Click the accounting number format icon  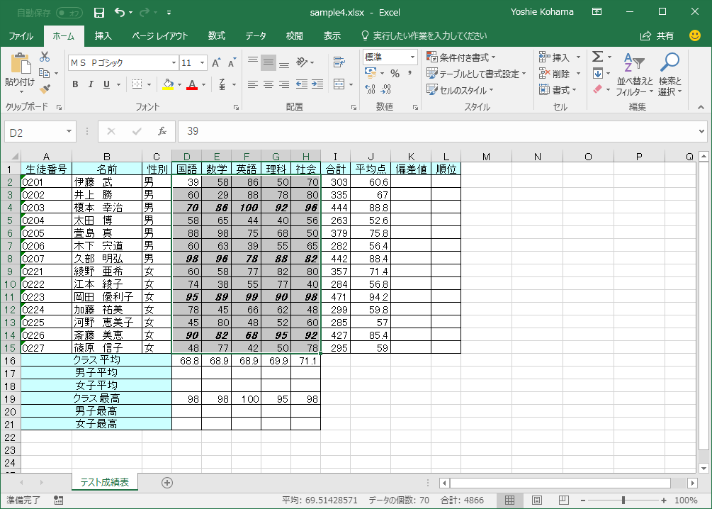tap(371, 74)
